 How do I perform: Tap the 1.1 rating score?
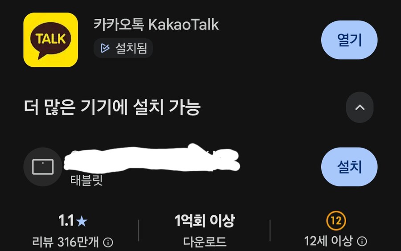click(x=66, y=221)
